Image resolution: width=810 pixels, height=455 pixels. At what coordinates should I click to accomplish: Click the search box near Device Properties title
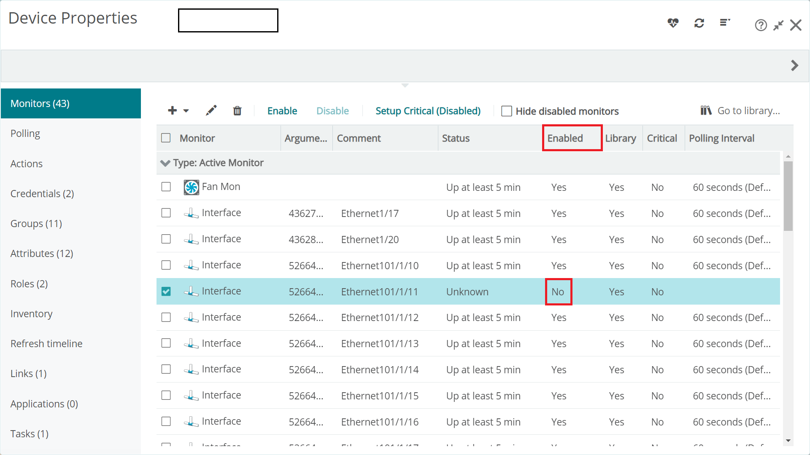coord(228,20)
